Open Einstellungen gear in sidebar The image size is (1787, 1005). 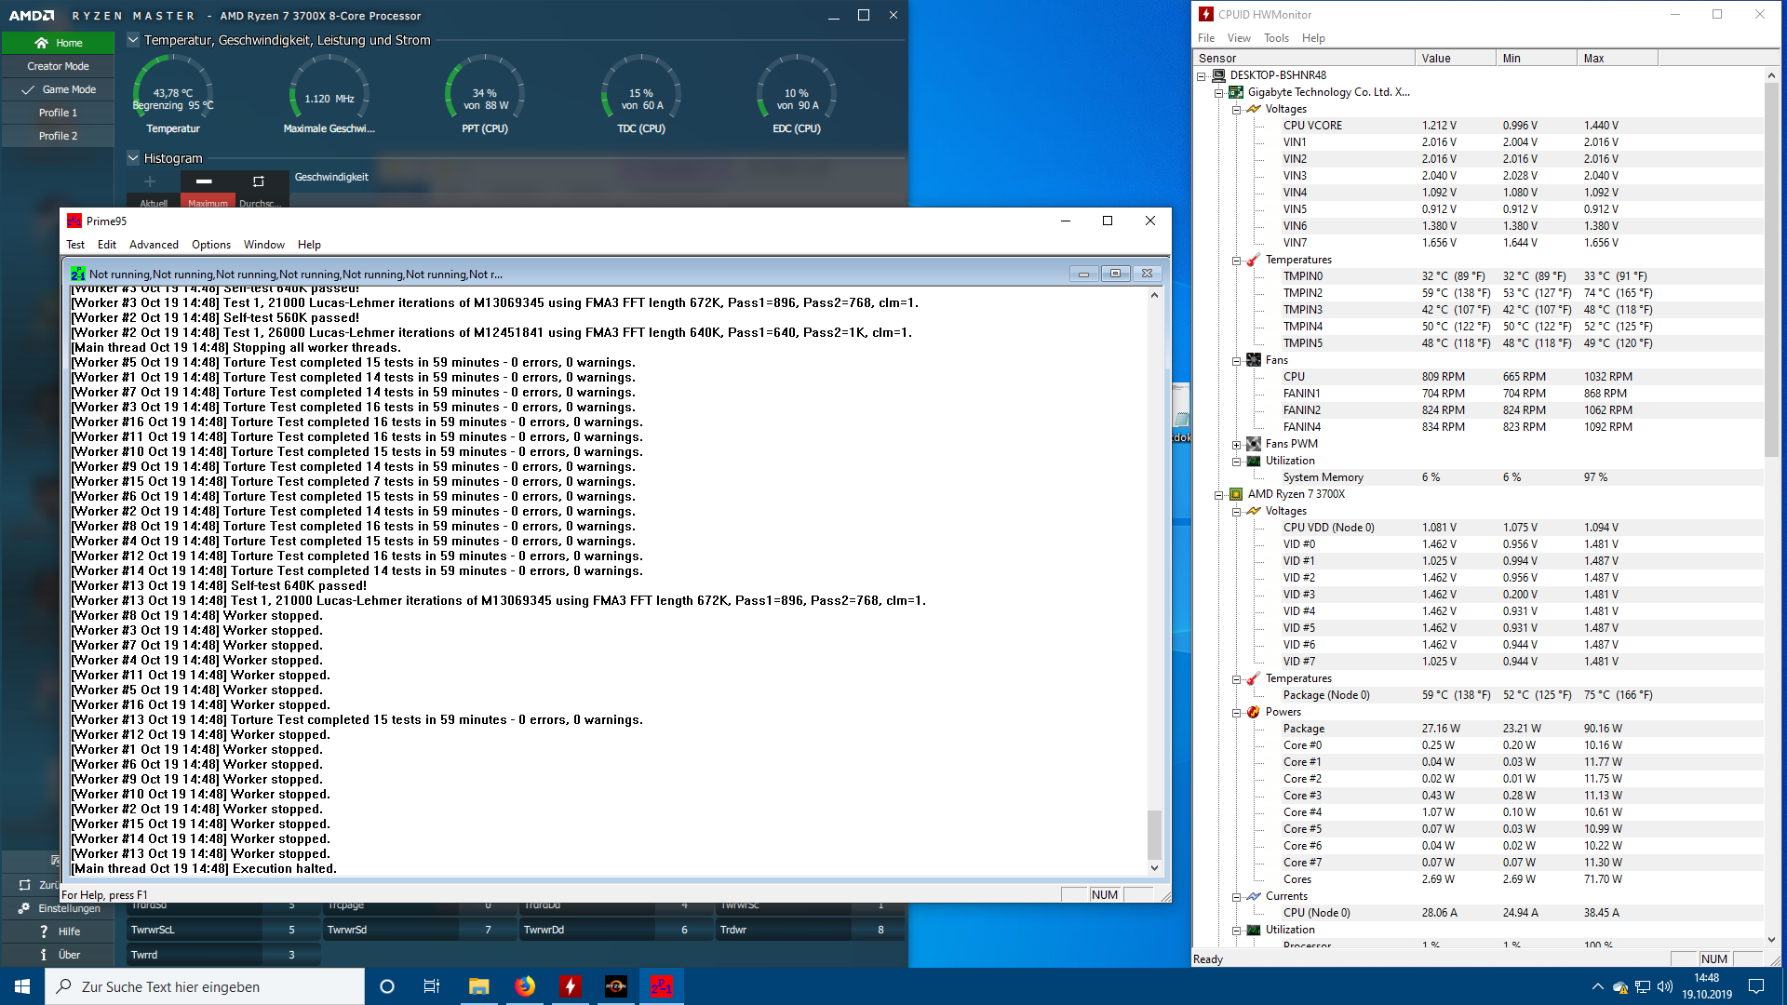point(24,908)
